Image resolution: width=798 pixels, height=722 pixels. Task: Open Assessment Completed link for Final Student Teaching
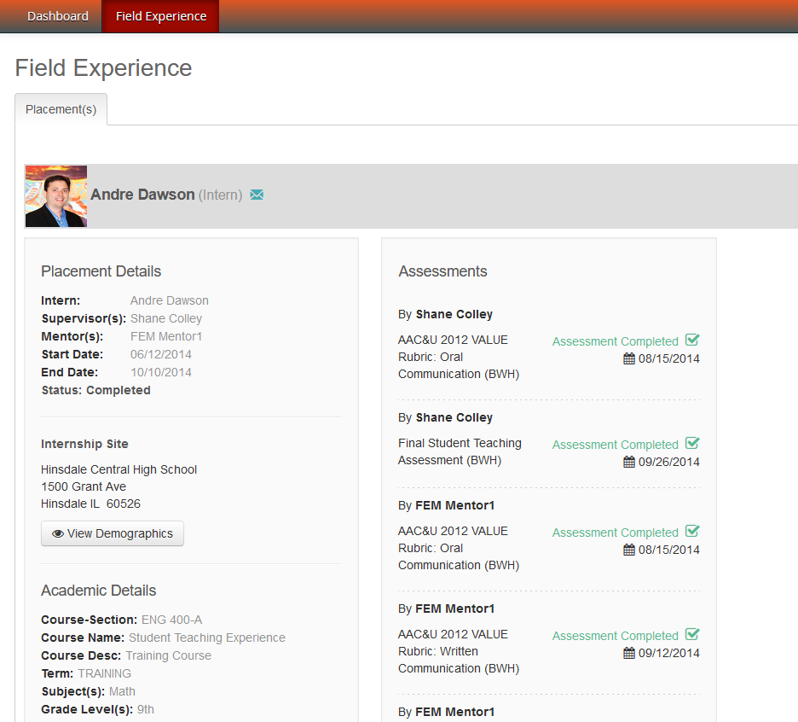pos(616,445)
